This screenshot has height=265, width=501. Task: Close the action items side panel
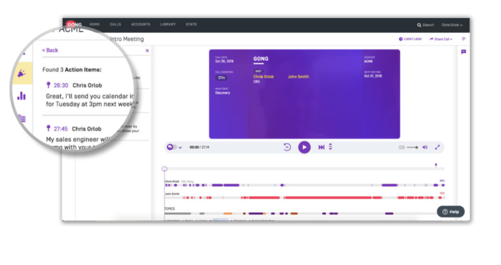(147, 51)
